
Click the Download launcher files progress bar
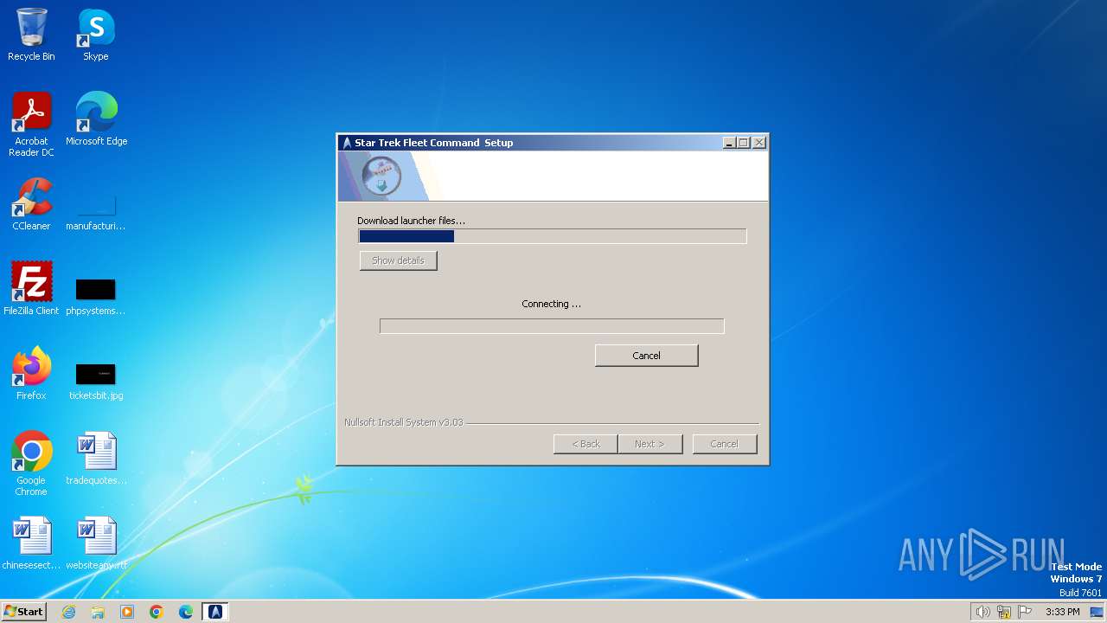552,236
